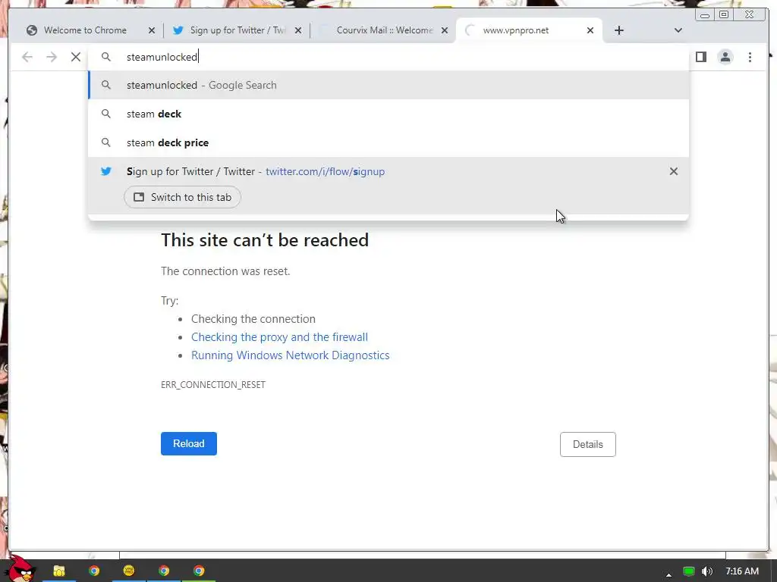
Task: Open the Angry Birds start button
Action: (x=20, y=569)
